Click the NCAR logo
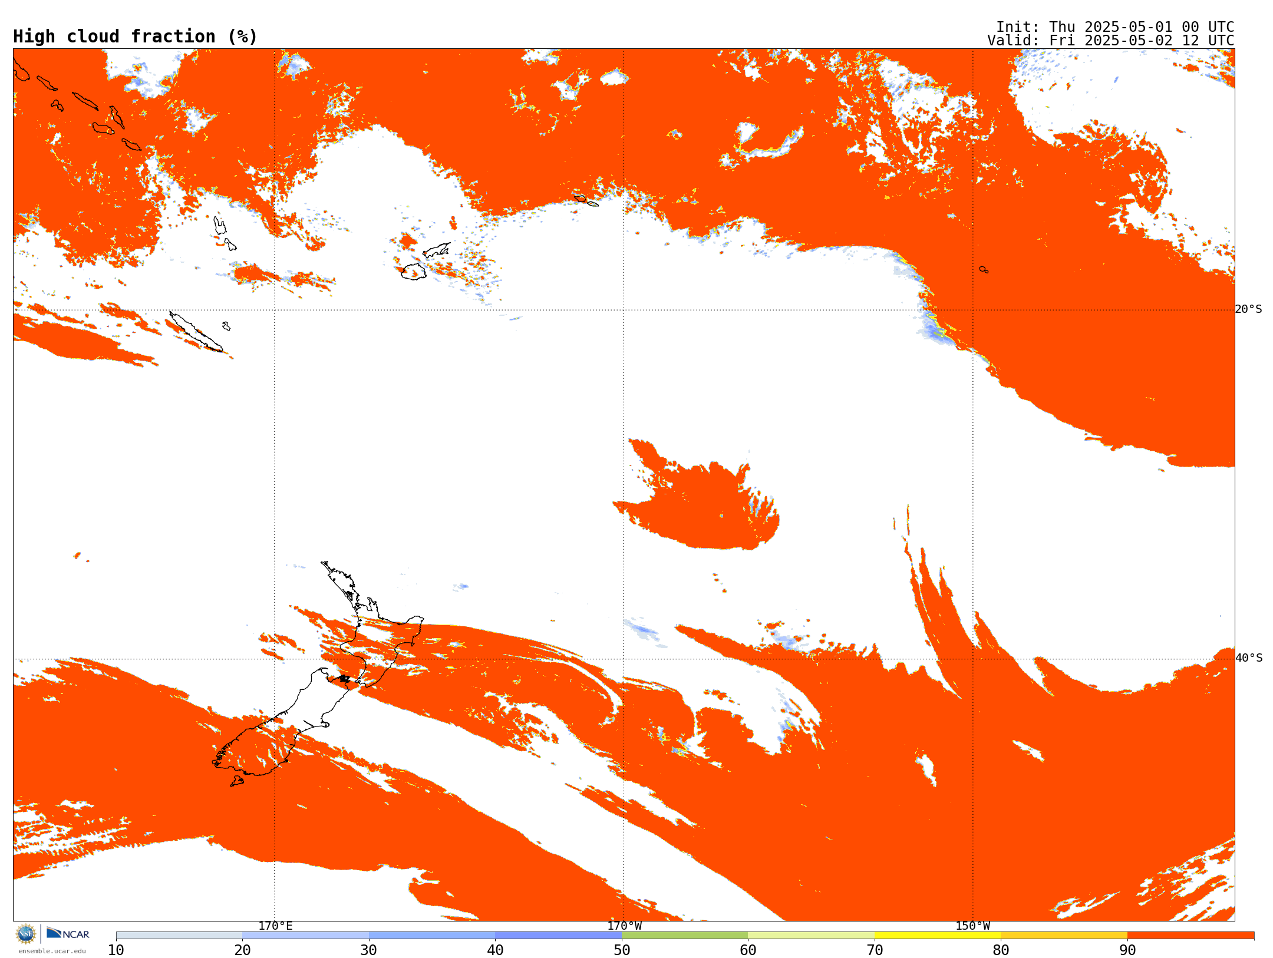Viewport: 1273px width, 958px height. pos(68,933)
